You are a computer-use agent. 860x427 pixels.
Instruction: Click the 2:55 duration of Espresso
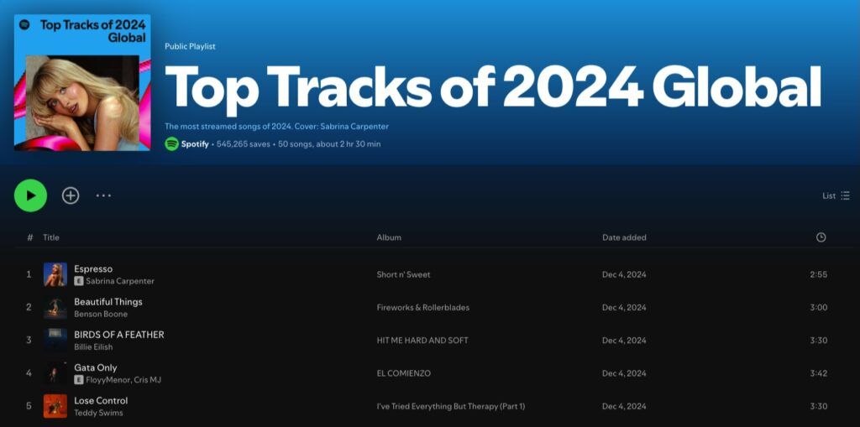click(818, 274)
